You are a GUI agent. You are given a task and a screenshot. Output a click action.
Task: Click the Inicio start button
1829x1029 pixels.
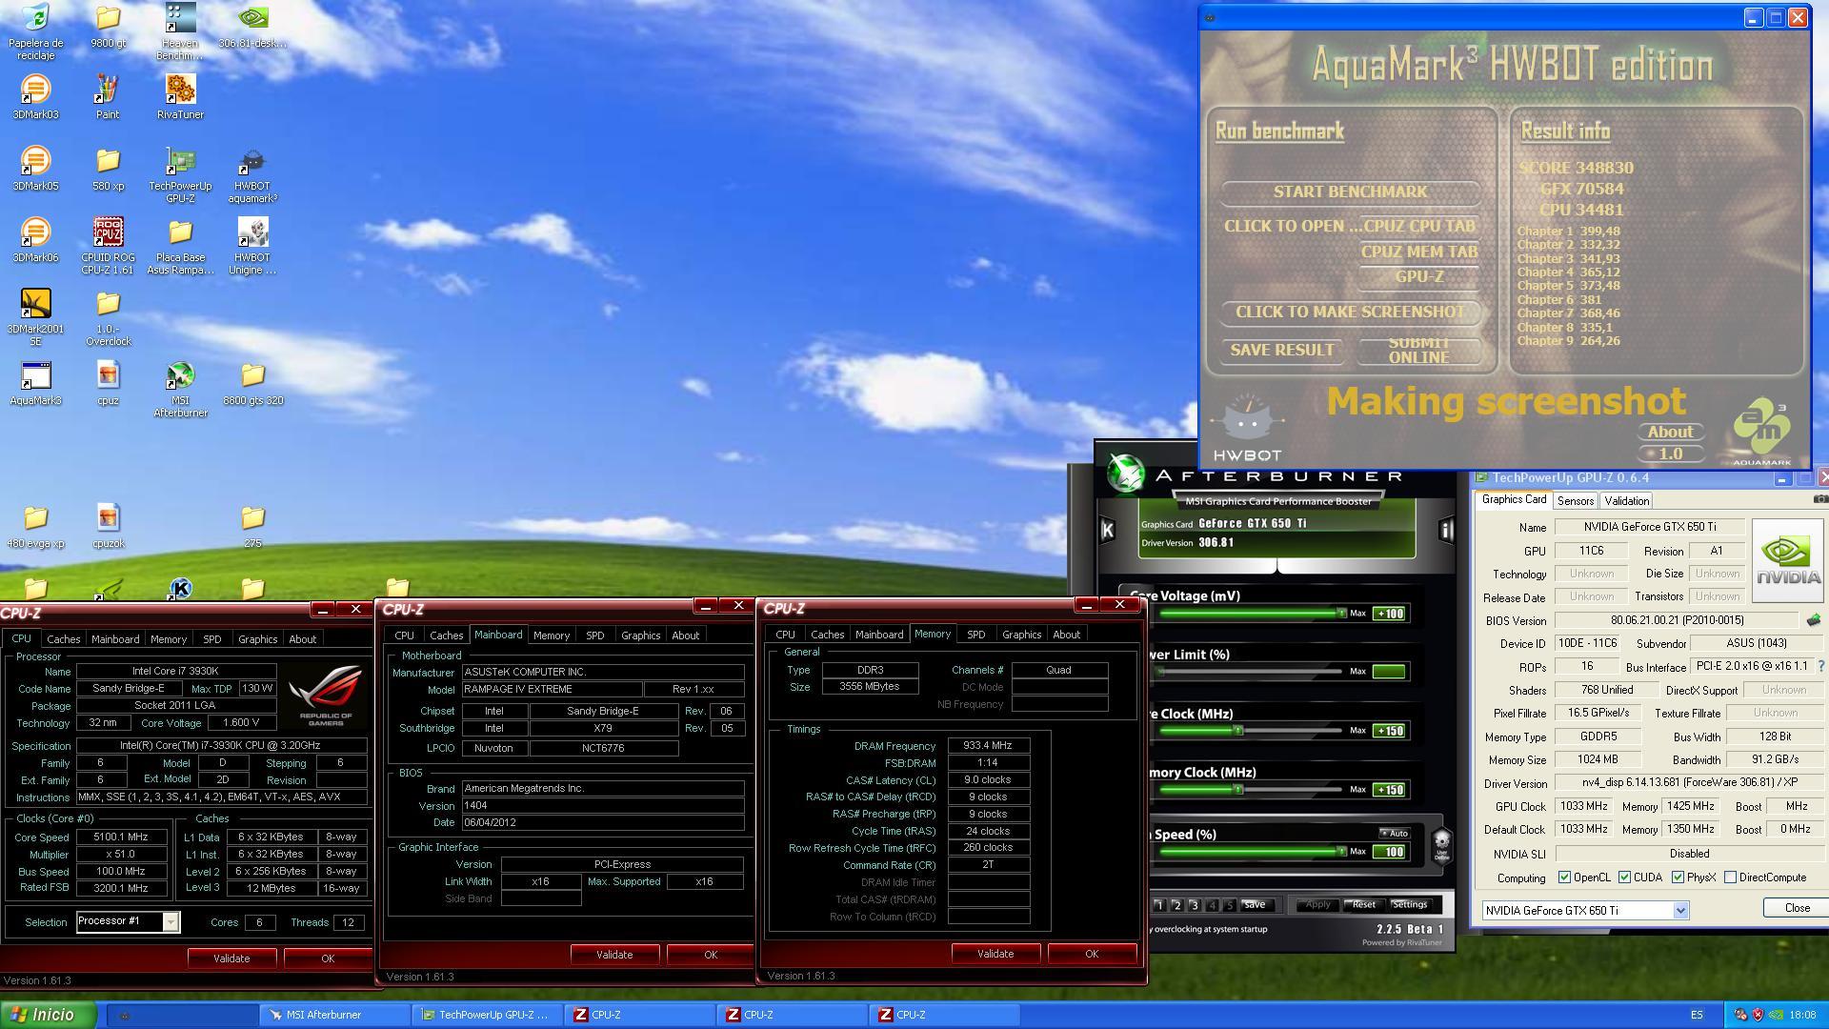point(48,1015)
